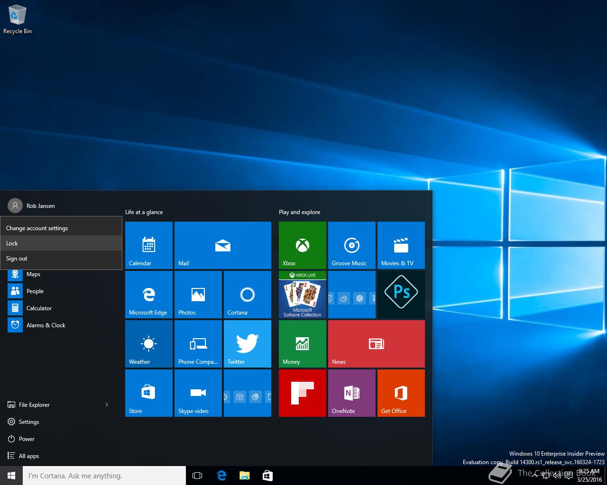
Task: Select Sign out from account menu
Action: [x=61, y=259]
